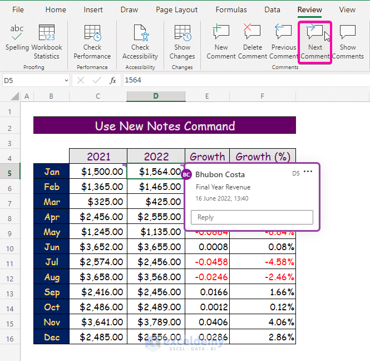Select column F header
Viewport: 370px width, 361px height.
point(263,96)
